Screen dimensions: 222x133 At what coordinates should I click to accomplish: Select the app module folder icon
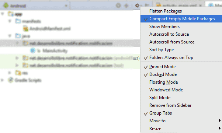11,14
